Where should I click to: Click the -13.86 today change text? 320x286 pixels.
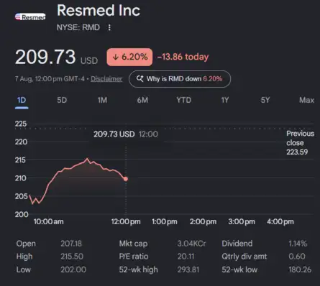[x=183, y=57]
